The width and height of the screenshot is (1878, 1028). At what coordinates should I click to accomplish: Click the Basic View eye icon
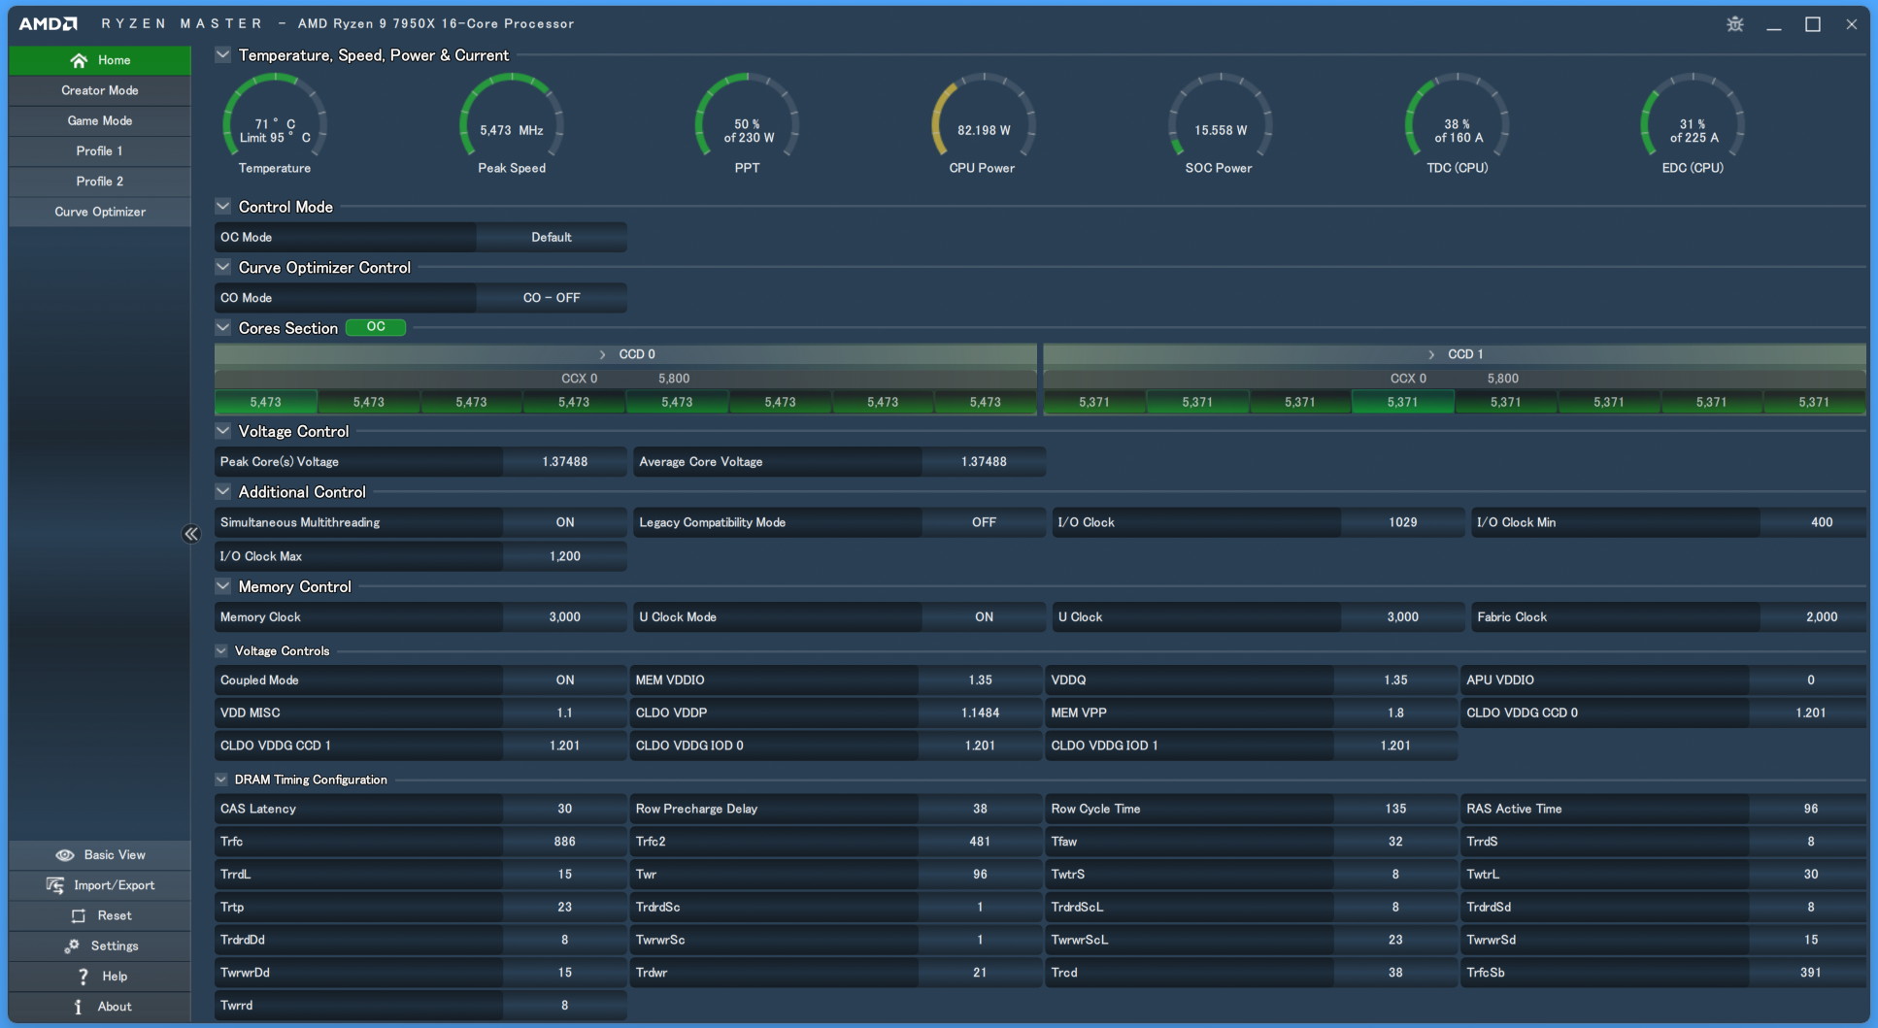65,855
